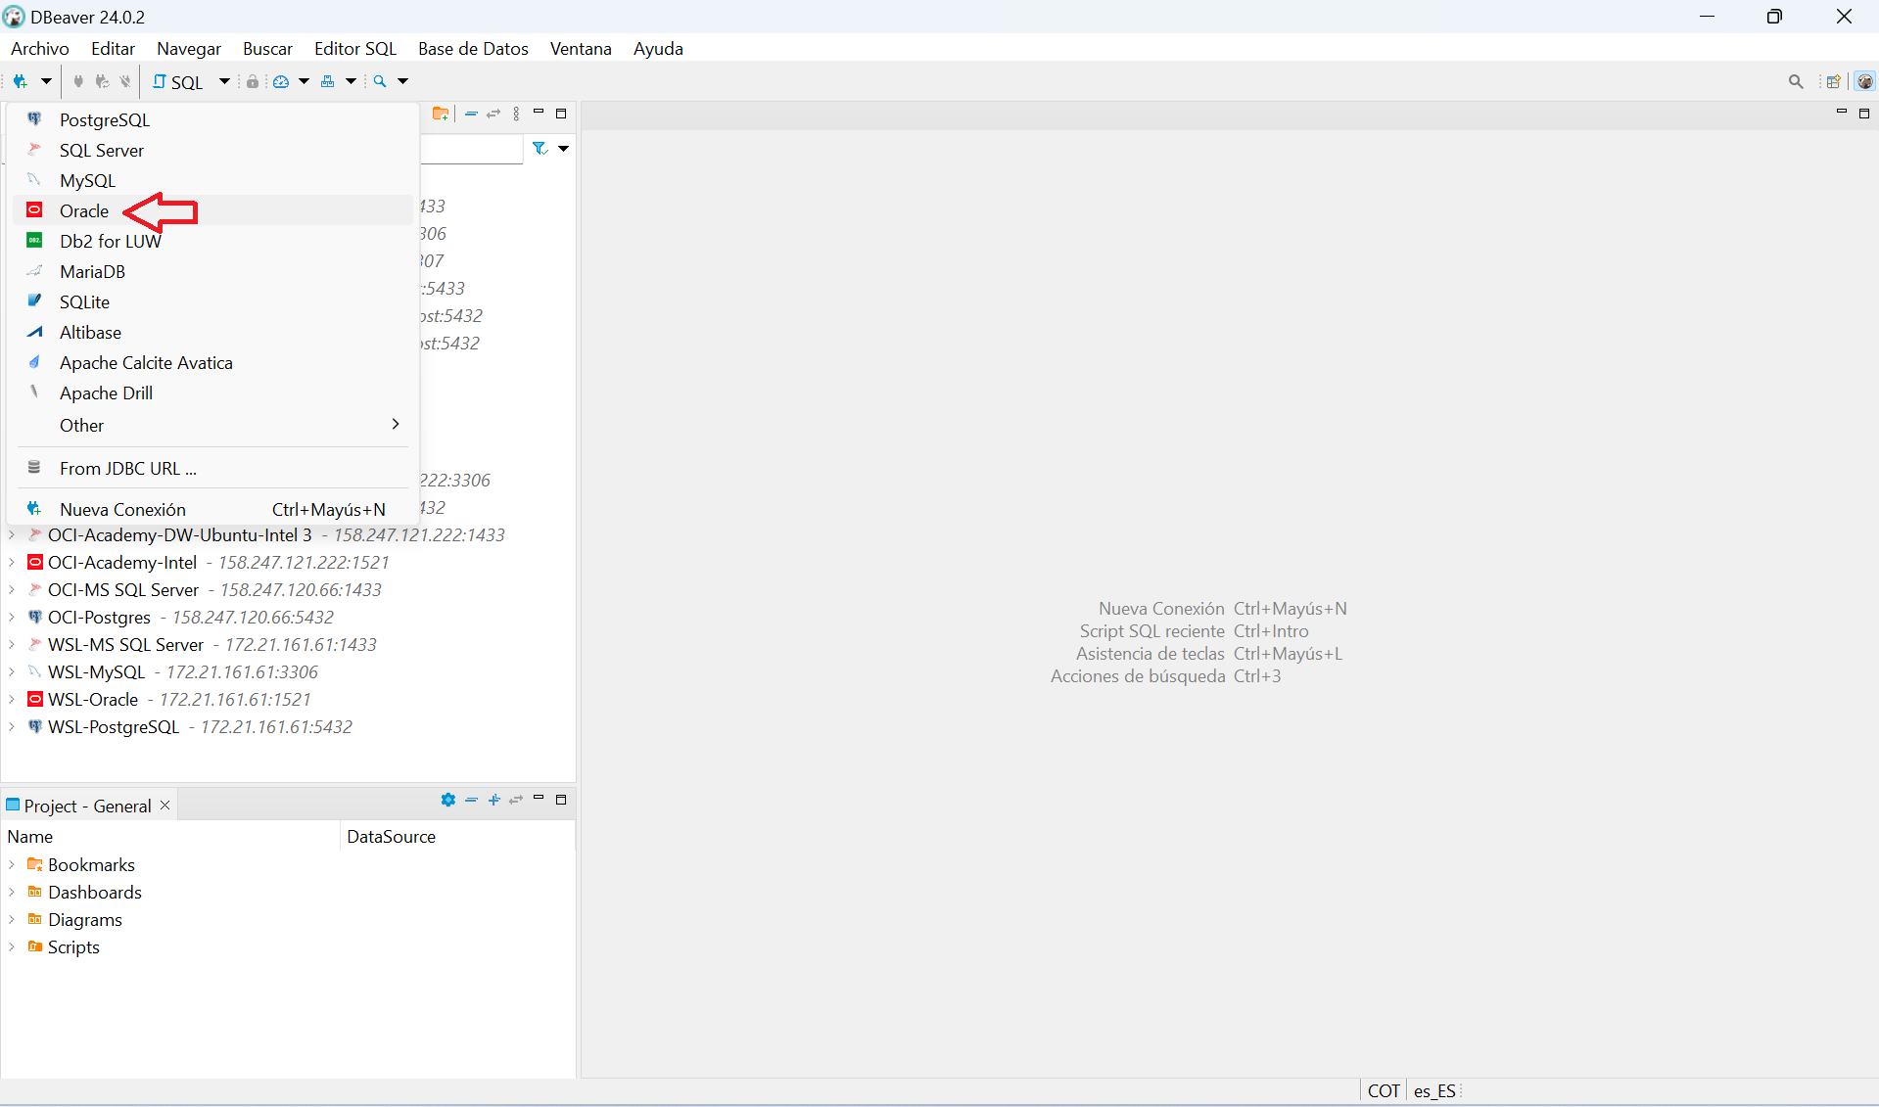This screenshot has width=1879, height=1107.
Task: Select SQLite connection type
Action: tap(212, 301)
